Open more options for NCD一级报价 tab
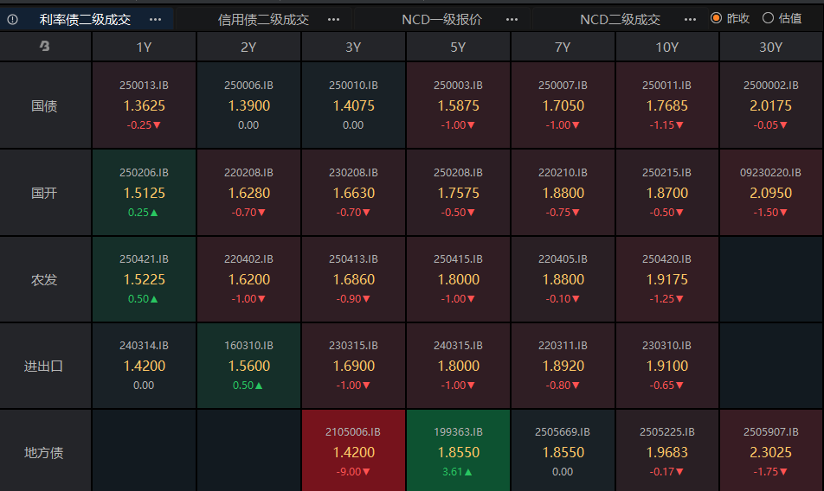 (x=512, y=19)
